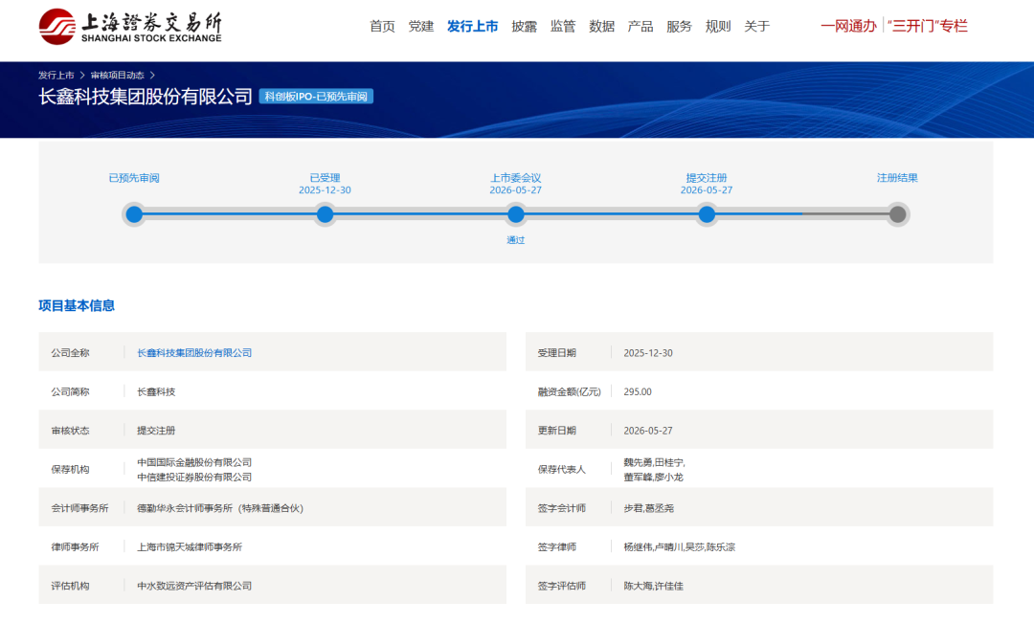Open the 披露 navigation item
This screenshot has height=623, width=1034.
click(525, 27)
